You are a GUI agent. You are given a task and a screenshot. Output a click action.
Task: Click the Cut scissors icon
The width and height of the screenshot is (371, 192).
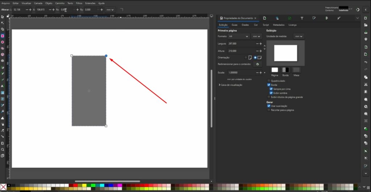pyautogui.click(x=366, y=84)
